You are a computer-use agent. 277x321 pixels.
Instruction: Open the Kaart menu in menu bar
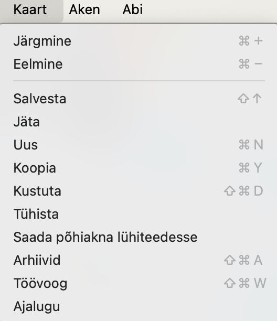30,10
